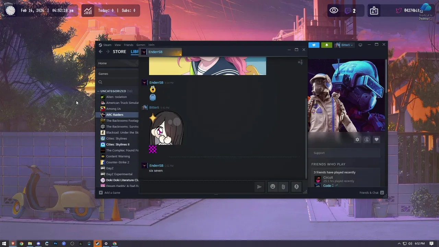439x247 pixels.
Task: Go forward with the Steam forward arrow
Action: [x=108, y=51]
